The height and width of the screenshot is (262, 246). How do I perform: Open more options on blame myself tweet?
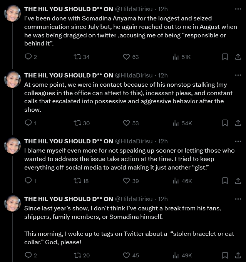[x=238, y=141]
